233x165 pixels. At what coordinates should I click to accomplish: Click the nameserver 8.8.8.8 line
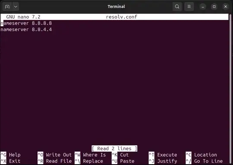point(26,23)
